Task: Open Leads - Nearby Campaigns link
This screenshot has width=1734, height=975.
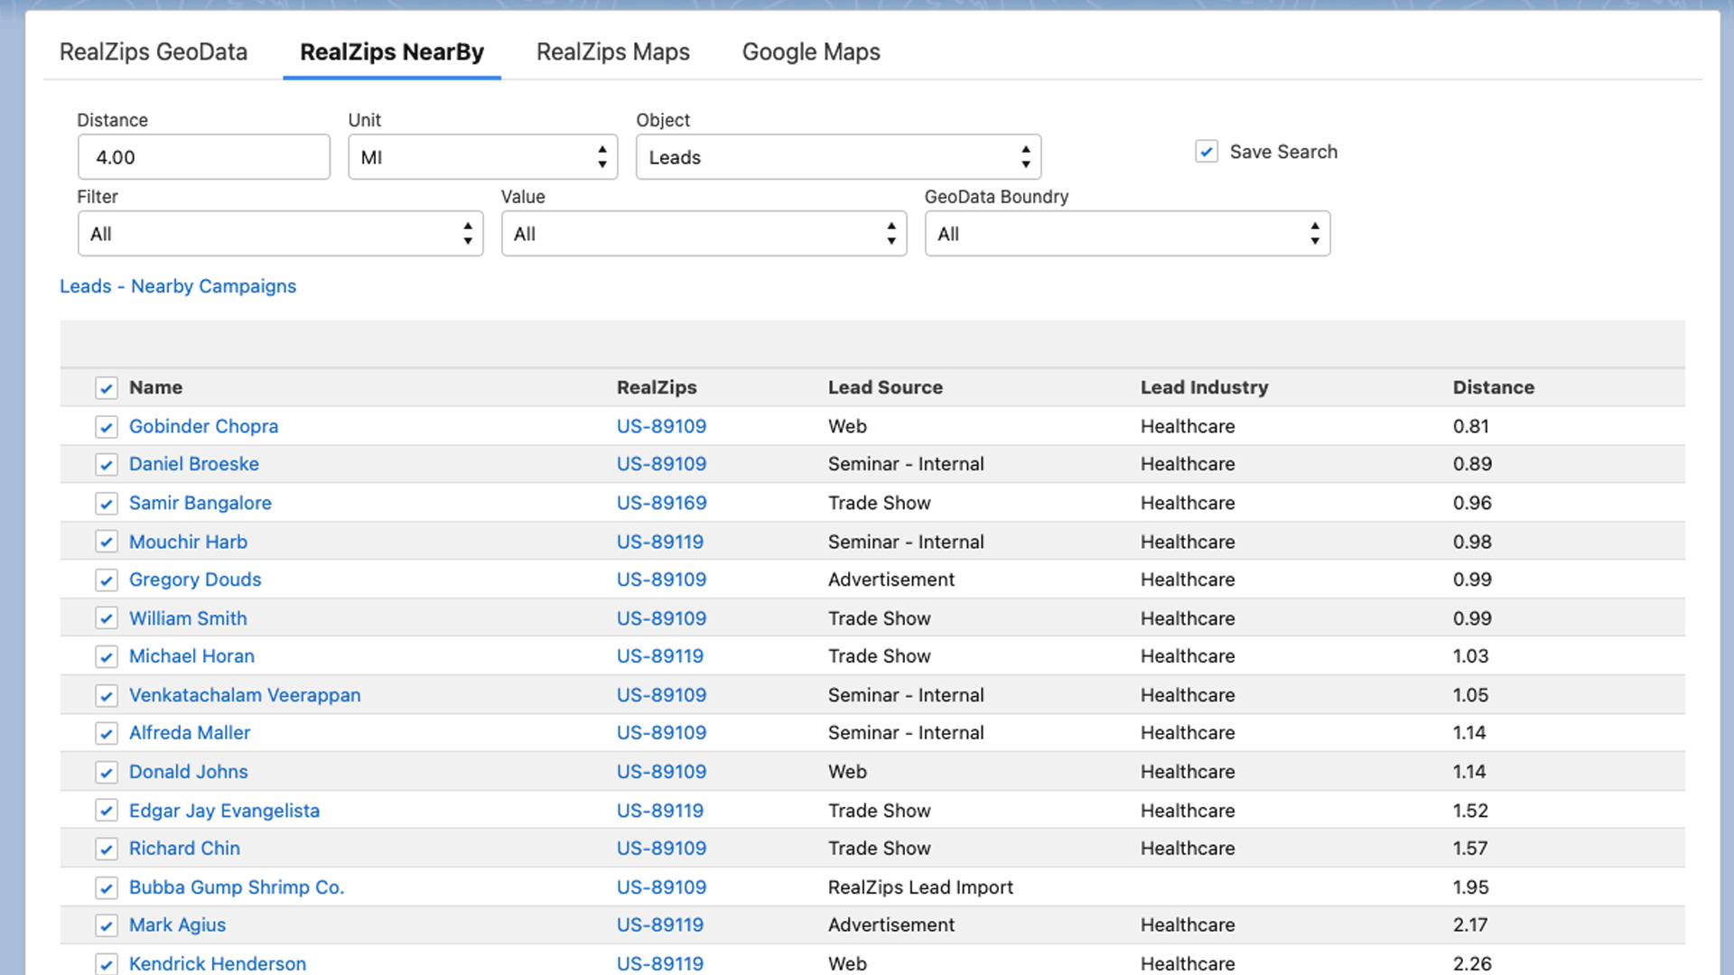Action: pyautogui.click(x=177, y=286)
